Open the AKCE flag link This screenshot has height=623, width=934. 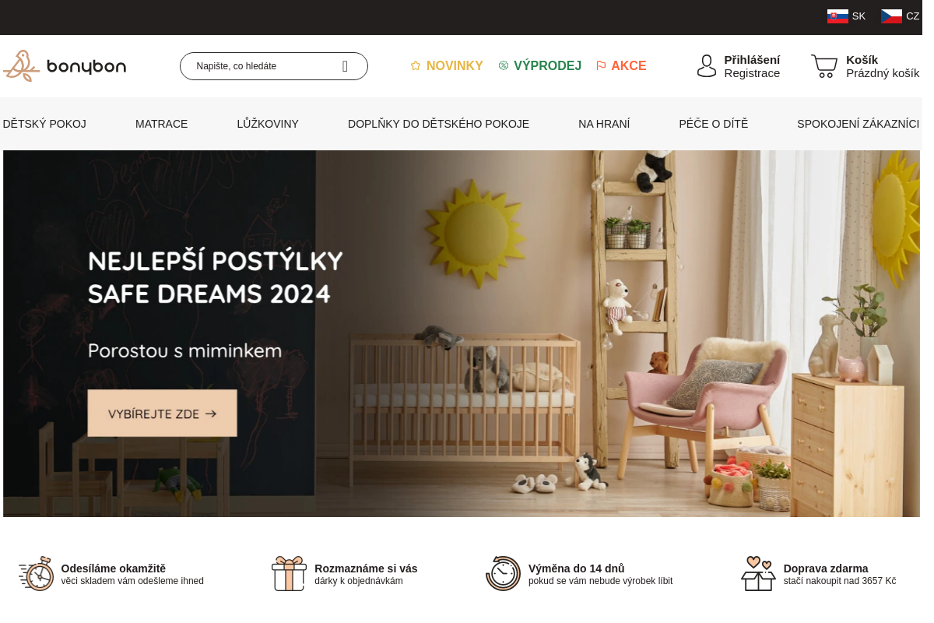tap(621, 66)
